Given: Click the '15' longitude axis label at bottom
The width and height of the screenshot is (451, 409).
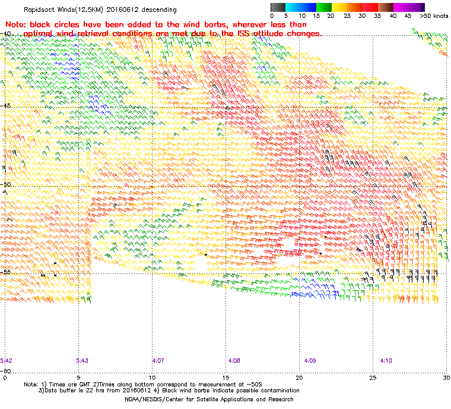Looking at the screenshot, I should pyautogui.click(x=225, y=378).
